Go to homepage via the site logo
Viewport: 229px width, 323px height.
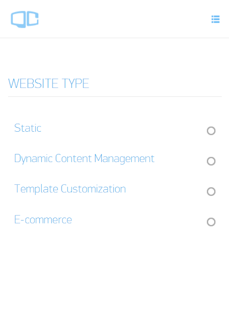(x=25, y=19)
